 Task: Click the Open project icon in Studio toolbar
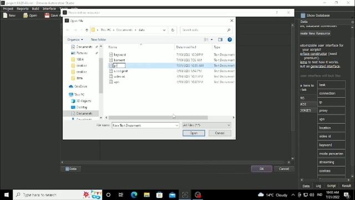click(x=26, y=15)
